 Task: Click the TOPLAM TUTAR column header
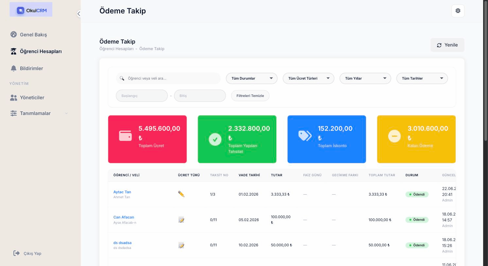[382, 175]
